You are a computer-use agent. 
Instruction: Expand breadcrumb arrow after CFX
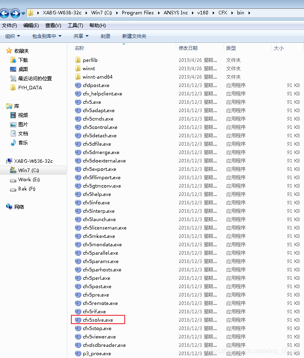(232, 13)
